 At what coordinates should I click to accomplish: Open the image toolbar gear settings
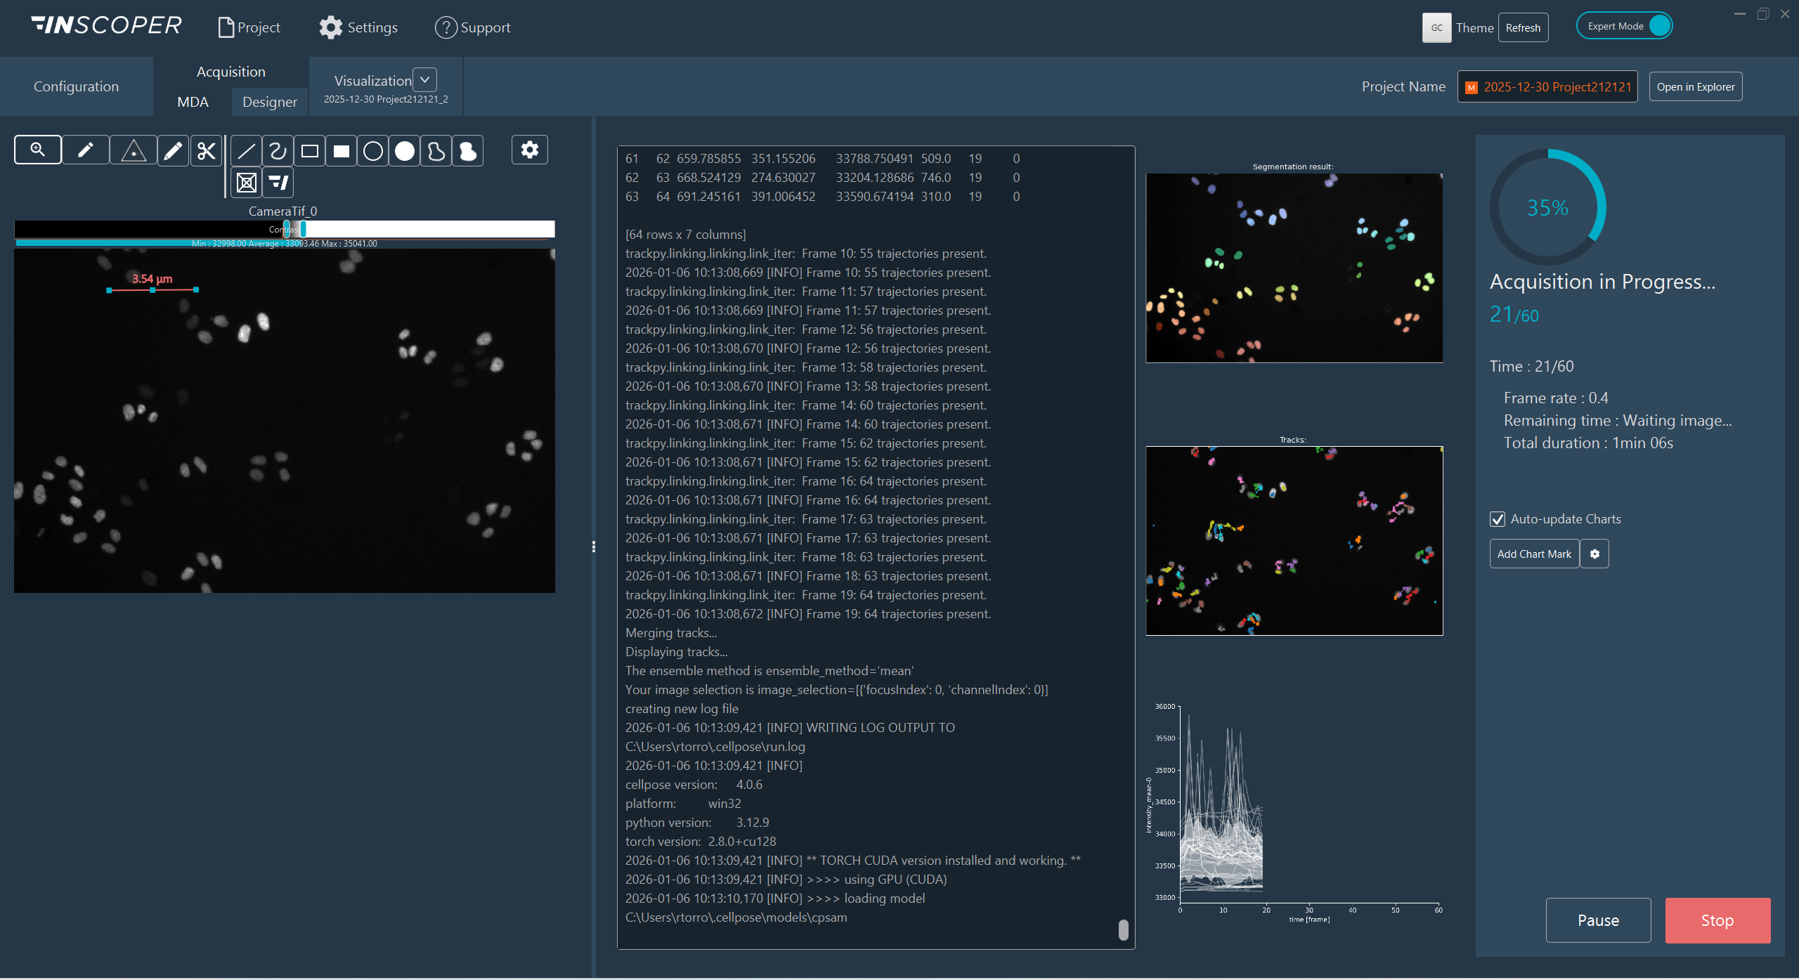pos(530,150)
